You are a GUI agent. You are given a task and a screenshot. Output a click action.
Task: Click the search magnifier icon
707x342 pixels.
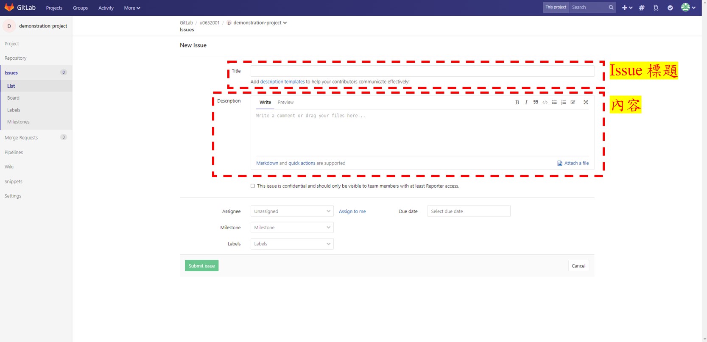pos(611,7)
